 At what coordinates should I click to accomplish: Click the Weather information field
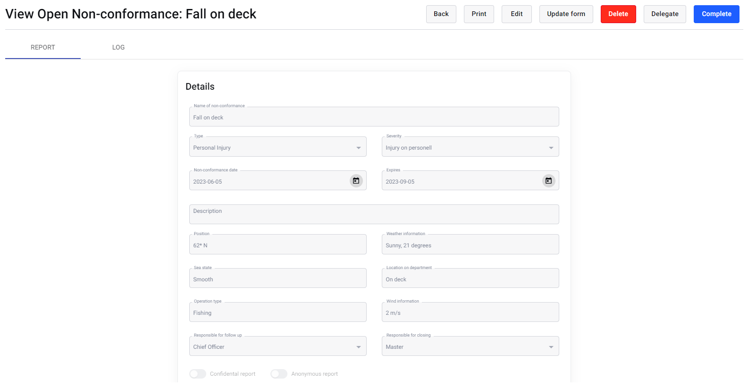coord(471,245)
